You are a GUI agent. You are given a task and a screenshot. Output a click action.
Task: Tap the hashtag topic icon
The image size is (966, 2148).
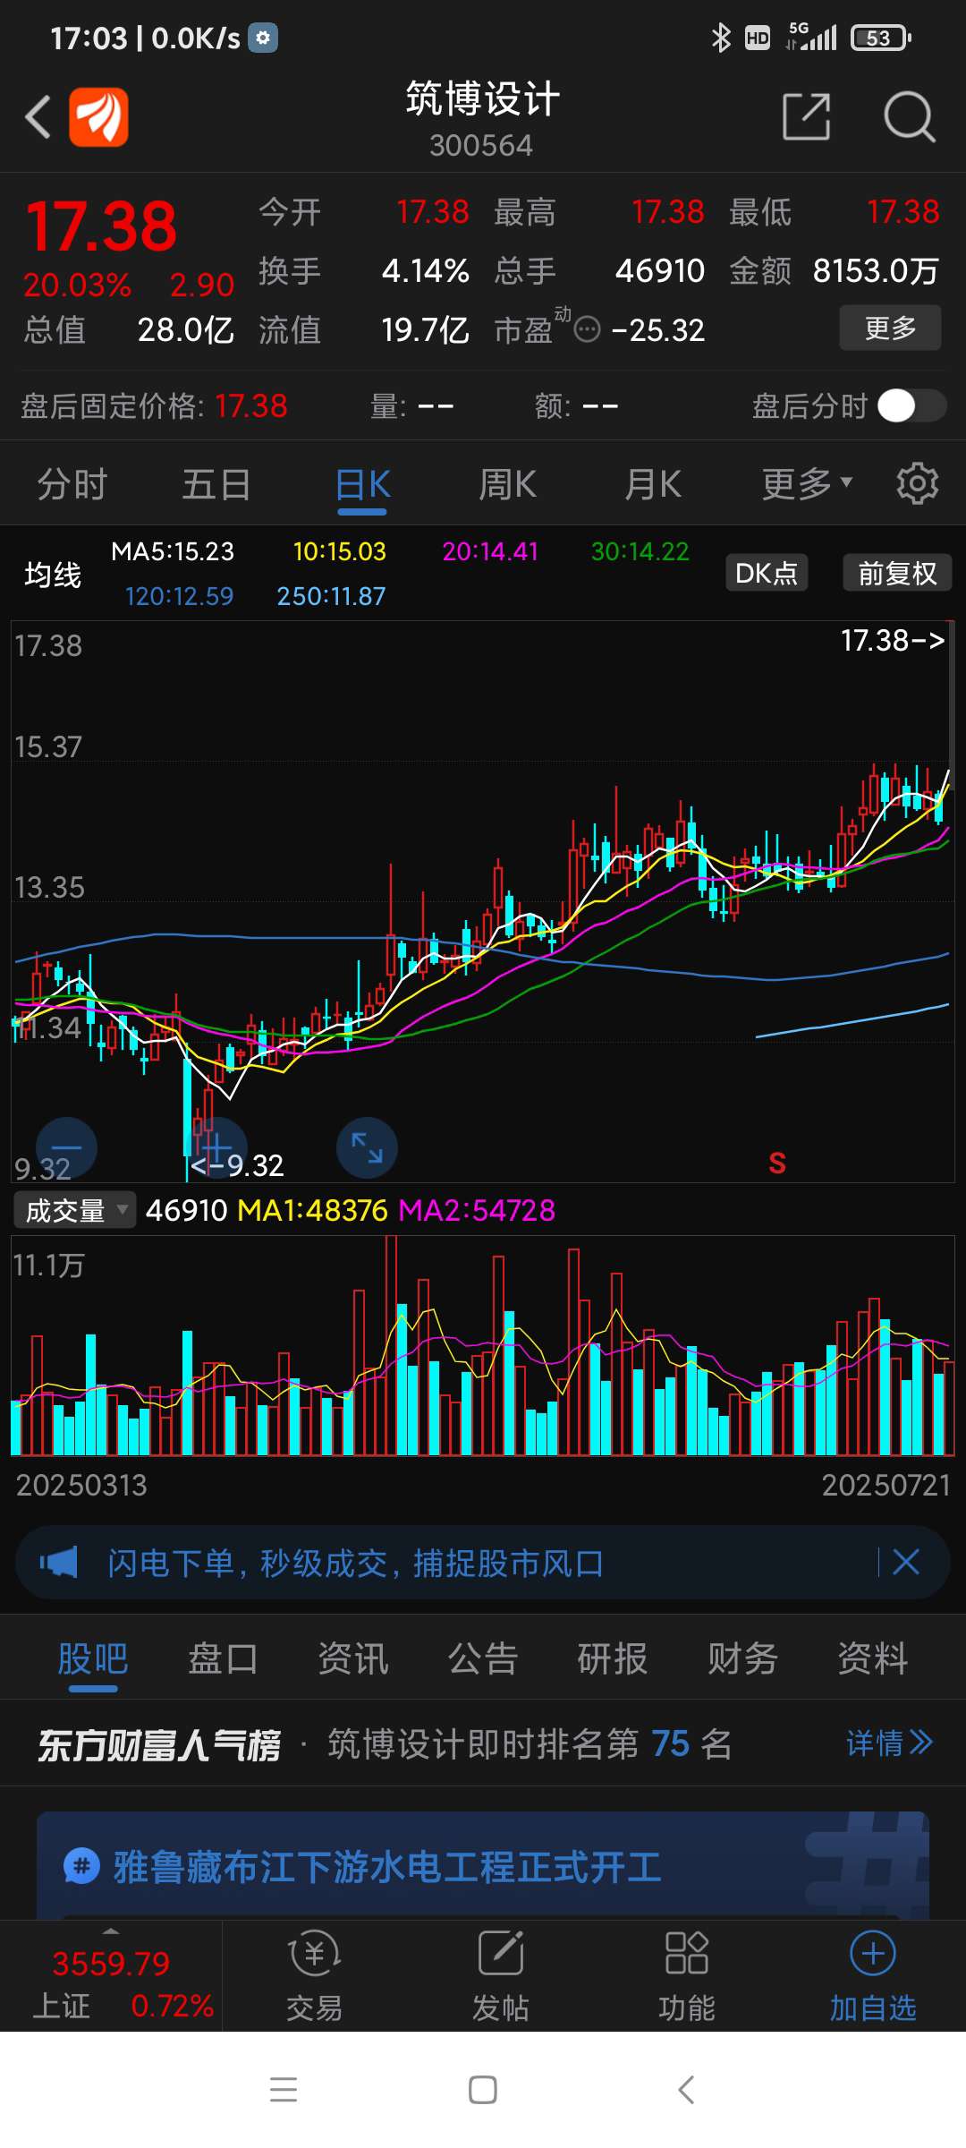point(81,1867)
